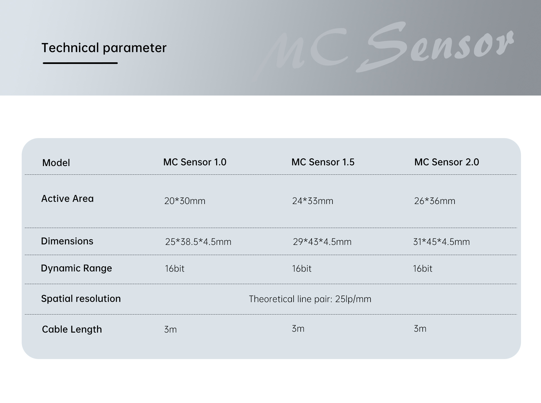The width and height of the screenshot is (541, 403).
Task: Select the "MC Sensor 1.5" column header
Action: (323, 162)
